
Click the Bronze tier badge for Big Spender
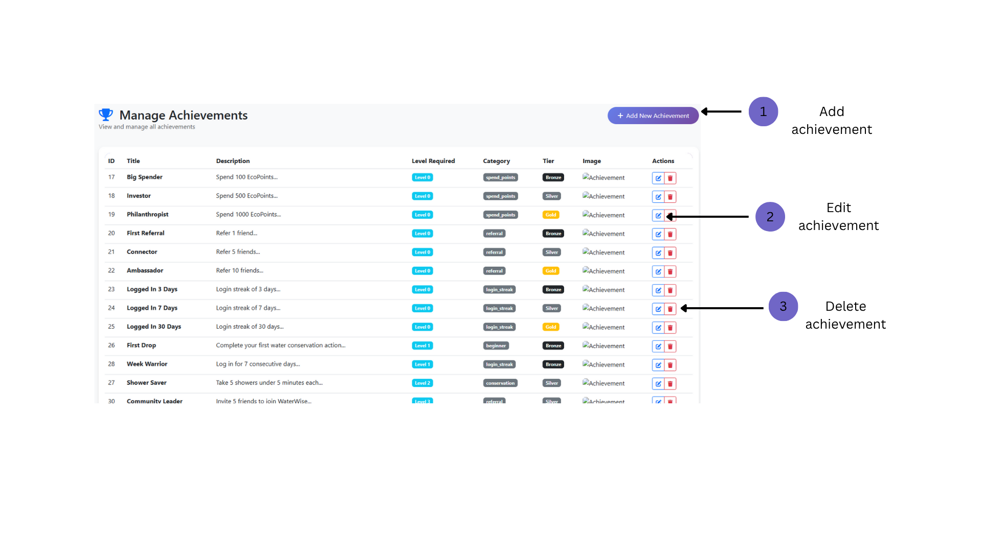(x=553, y=177)
